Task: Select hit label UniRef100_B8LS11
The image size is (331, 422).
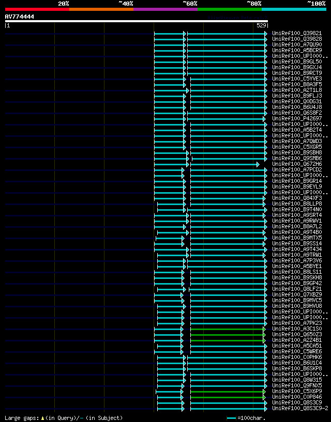Action: [x=297, y=272]
